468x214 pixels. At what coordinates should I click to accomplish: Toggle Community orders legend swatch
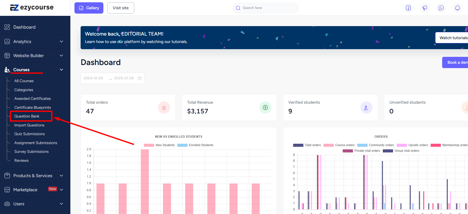(362, 145)
